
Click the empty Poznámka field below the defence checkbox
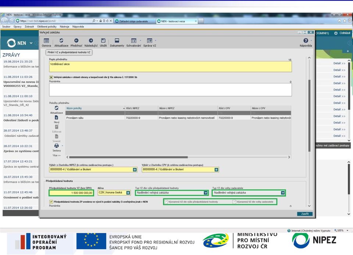pos(170,90)
